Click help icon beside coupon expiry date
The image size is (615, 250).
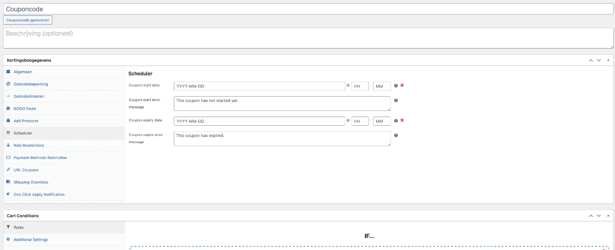[x=396, y=121]
